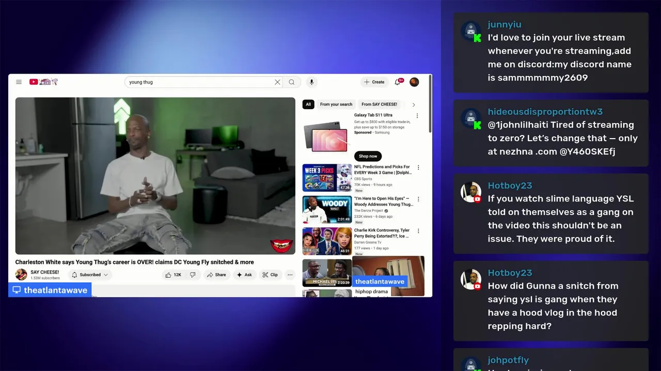The image size is (661, 371).
Task: Click the SAY CHEESE lips watermark in video
Action: pyautogui.click(x=281, y=245)
